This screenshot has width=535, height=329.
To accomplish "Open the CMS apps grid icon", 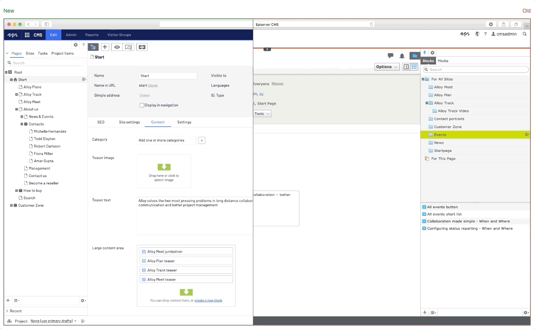I will pos(27,35).
